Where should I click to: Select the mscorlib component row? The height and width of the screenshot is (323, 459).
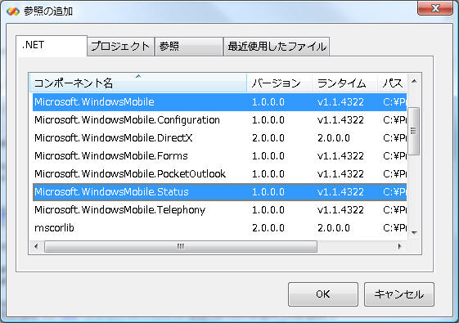[219, 227]
